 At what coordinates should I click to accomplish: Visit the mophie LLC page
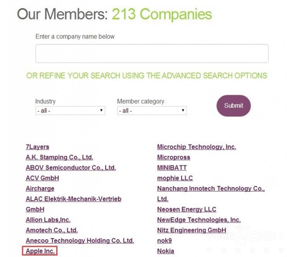[x=175, y=178]
